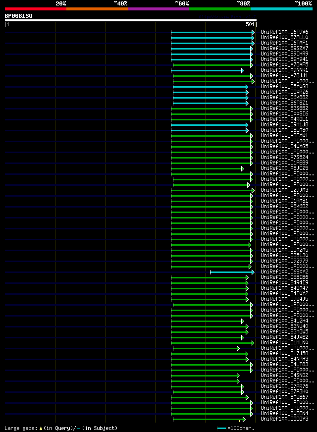Viewport: 317px width, 432px height.
Task: Select hit UniRef100_A9NNK1
Action: (284, 70)
